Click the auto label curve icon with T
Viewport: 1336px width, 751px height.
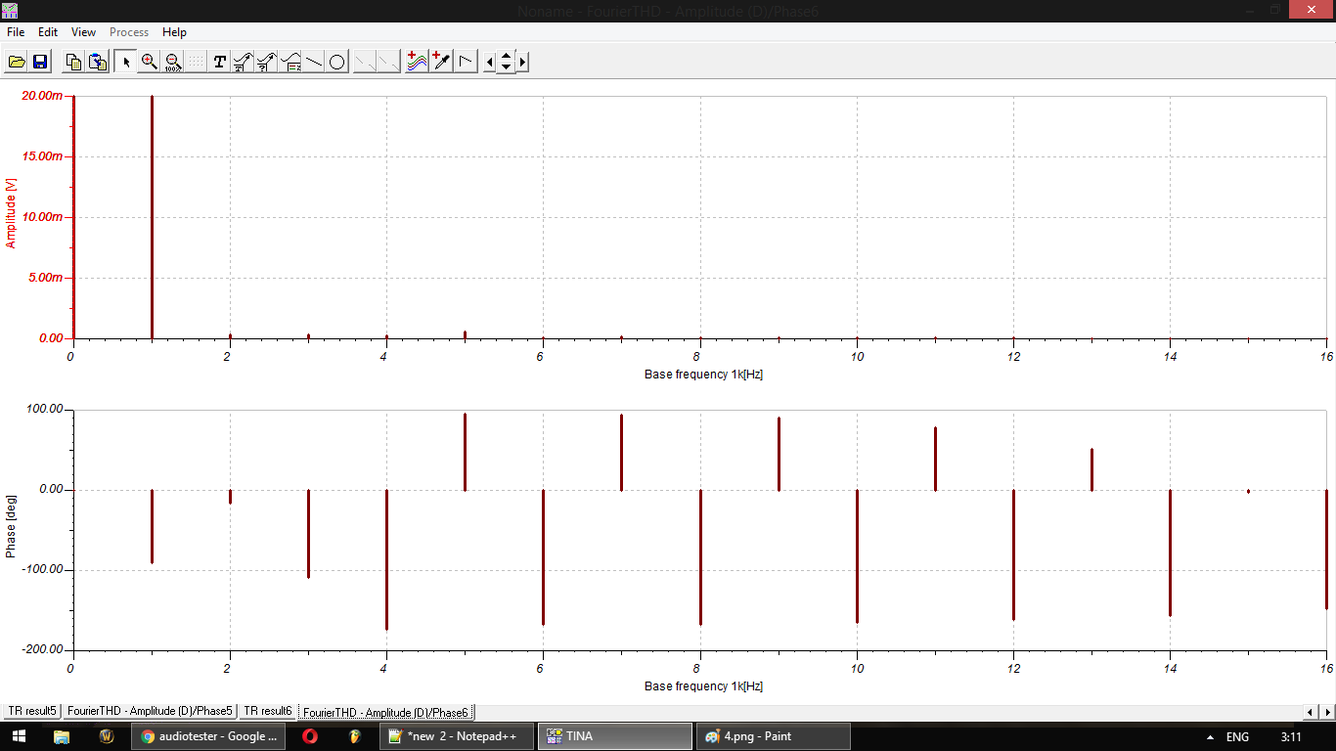[x=243, y=62]
